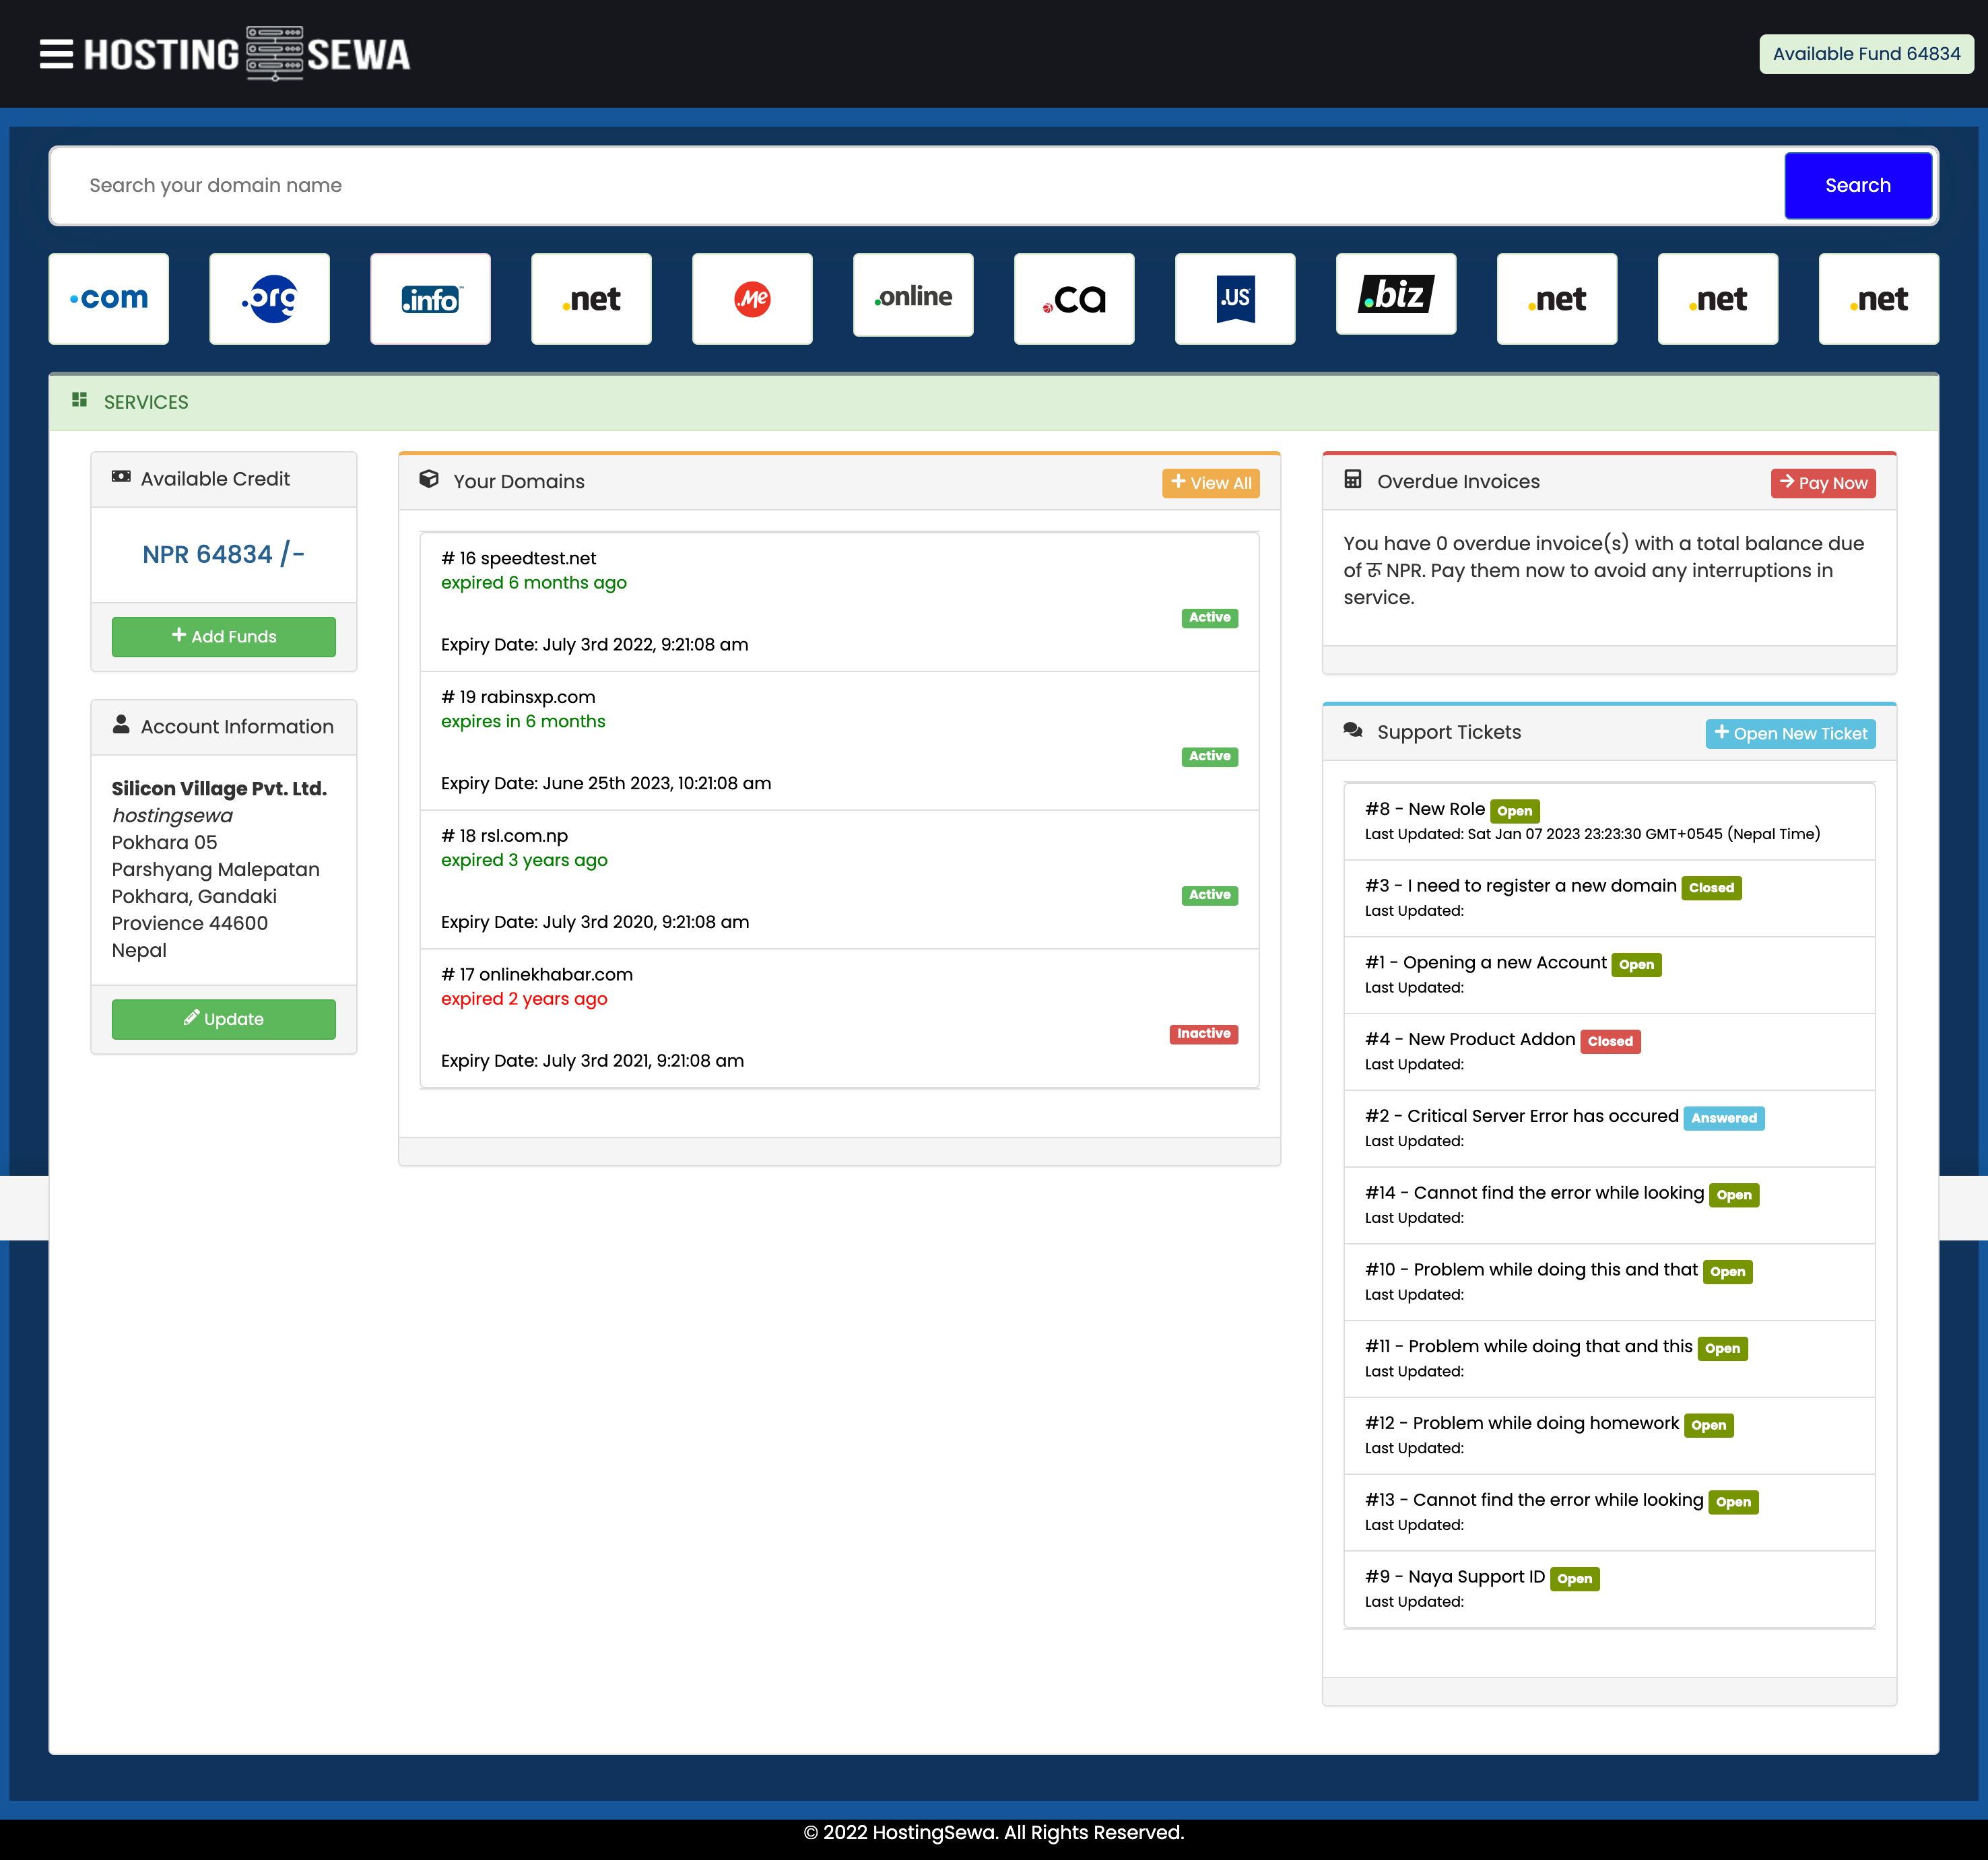Select the .org domain logo
This screenshot has width=1988, height=1860.
(269, 298)
